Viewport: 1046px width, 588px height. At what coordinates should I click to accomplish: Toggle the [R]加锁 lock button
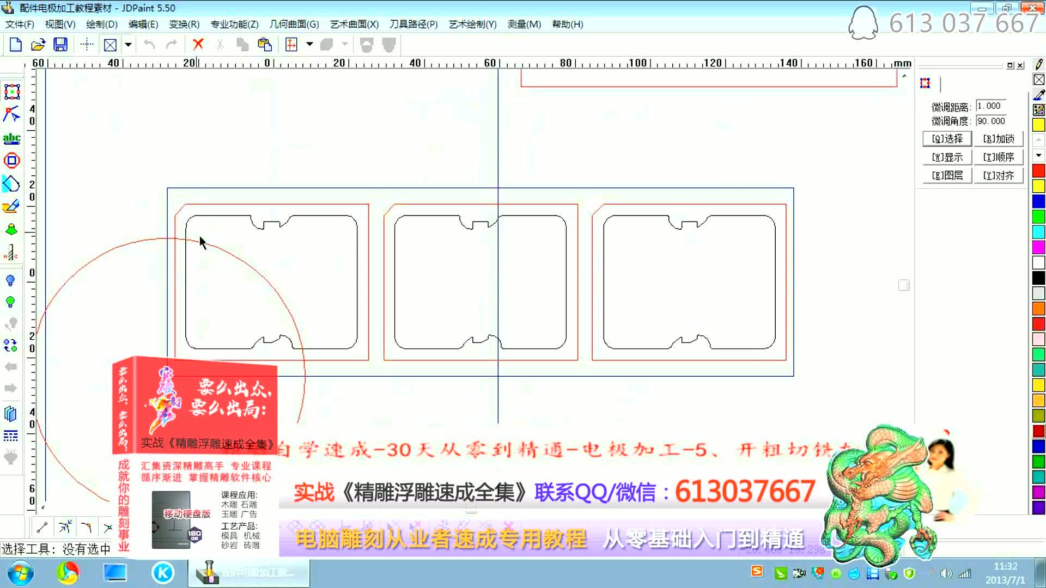point(998,139)
